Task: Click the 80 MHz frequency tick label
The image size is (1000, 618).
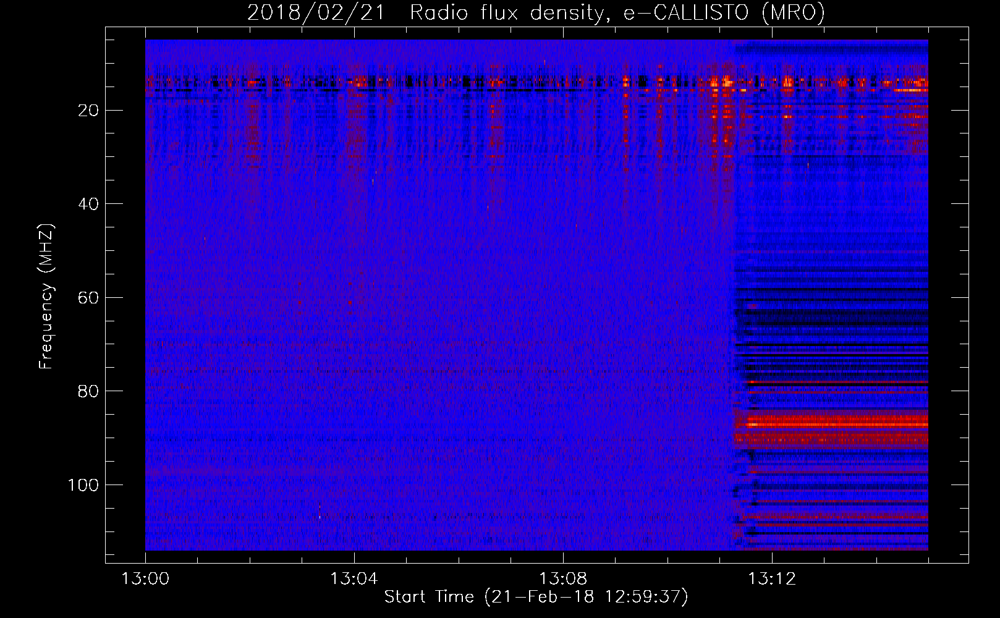Action: [88, 391]
